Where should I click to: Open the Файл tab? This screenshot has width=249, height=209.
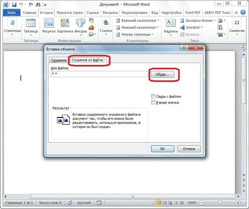[11, 13]
